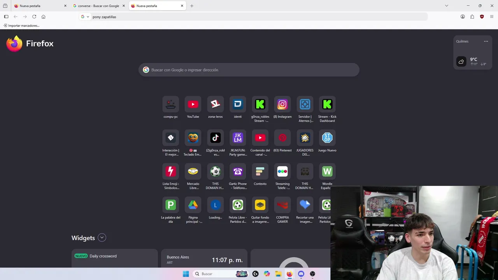Open the Firefox hamburger application menu
This screenshot has height=280, width=498.
tap(492, 17)
